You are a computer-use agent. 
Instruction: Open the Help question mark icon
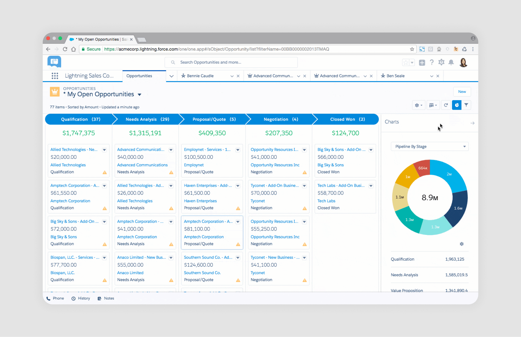(431, 62)
